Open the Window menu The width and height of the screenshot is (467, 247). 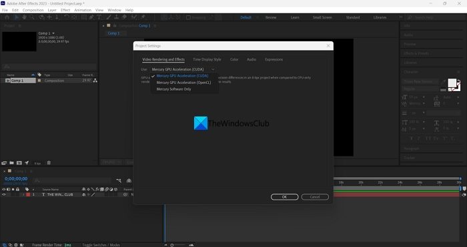(114, 10)
